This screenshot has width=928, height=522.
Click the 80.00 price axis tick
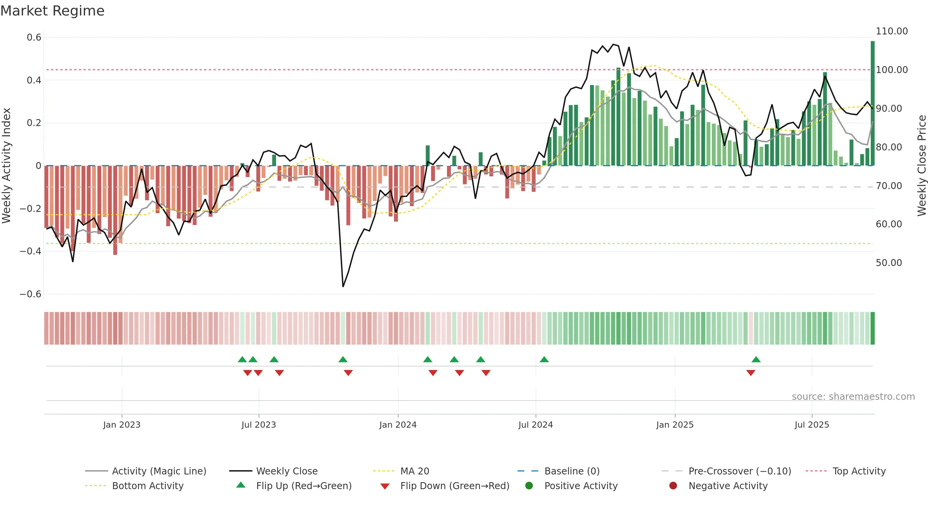[889, 147]
